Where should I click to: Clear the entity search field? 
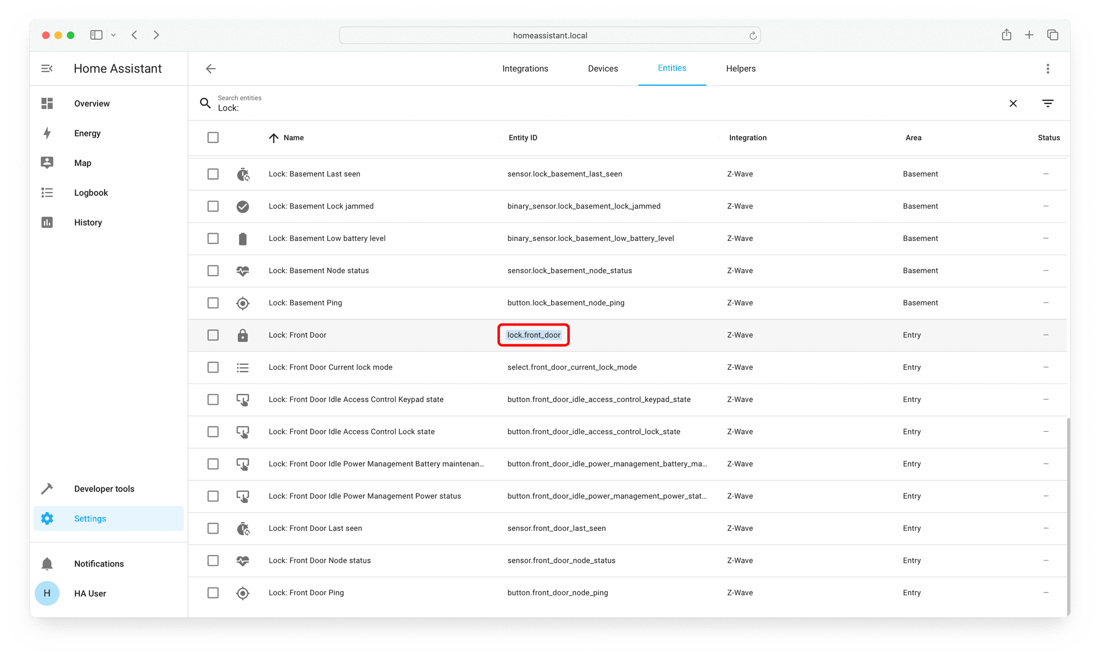point(1013,103)
